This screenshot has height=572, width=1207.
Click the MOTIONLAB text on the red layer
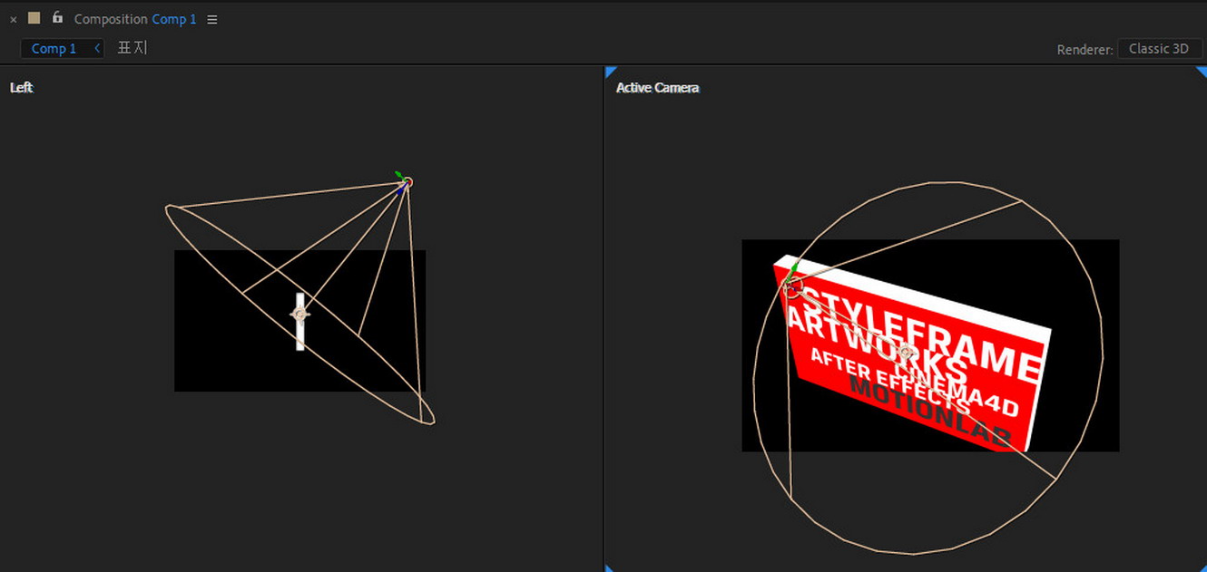click(x=930, y=413)
